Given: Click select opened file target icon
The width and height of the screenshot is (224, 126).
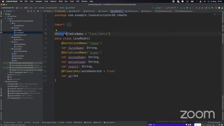Looking at the screenshot, I should pyautogui.click(x=28, y=11).
